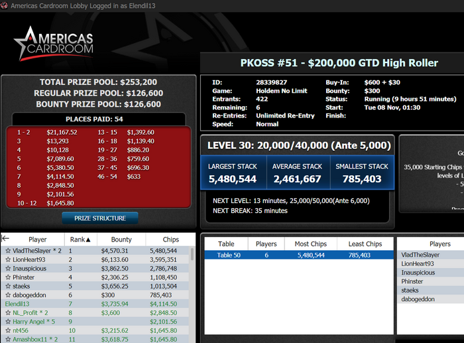This screenshot has width=464, height=343.
Task: Sort tables by Players count header
Action: (x=266, y=243)
